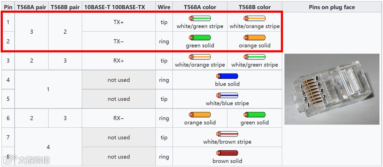383x167 pixels.
Task: Click the white/blue stripe wire icon
Action: (x=227, y=95)
